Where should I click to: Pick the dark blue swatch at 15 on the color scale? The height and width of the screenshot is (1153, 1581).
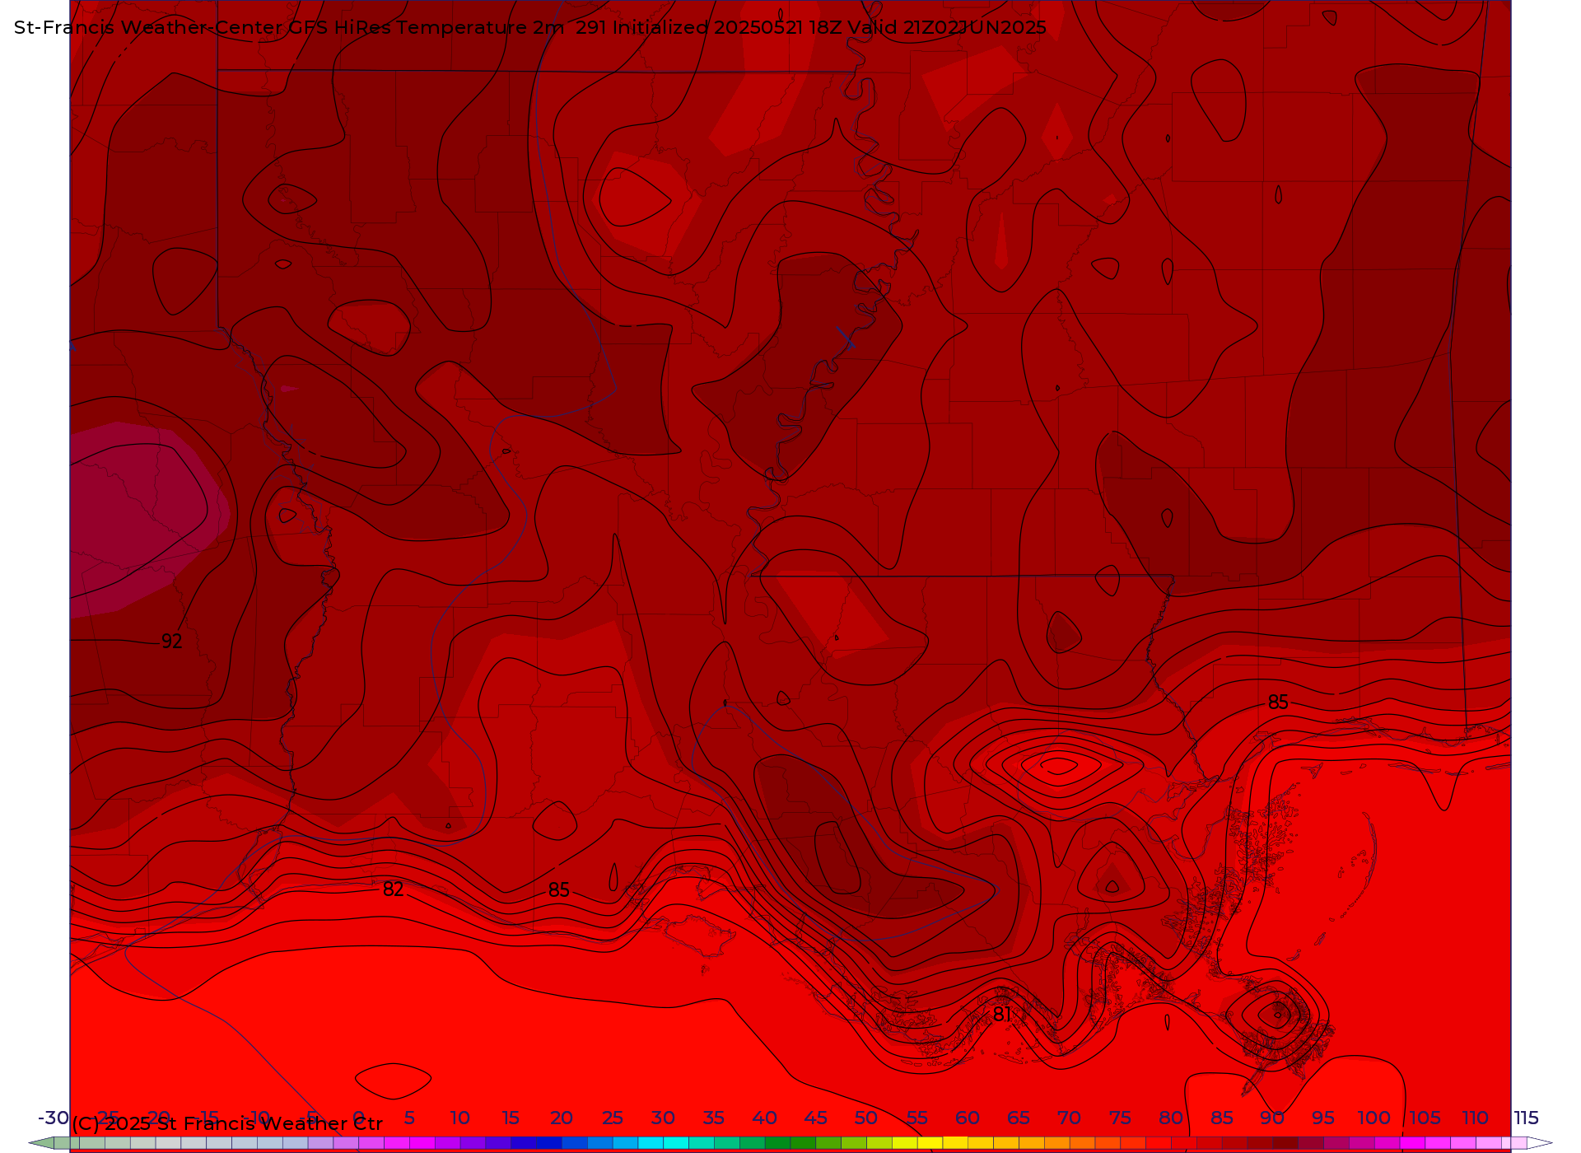pyautogui.click(x=523, y=1143)
